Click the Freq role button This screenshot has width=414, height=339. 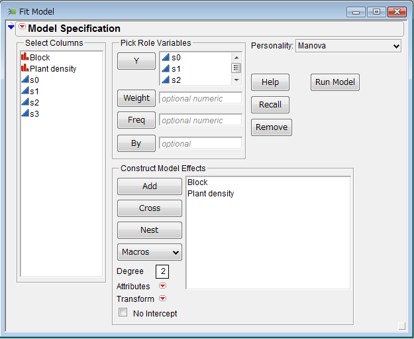(136, 120)
